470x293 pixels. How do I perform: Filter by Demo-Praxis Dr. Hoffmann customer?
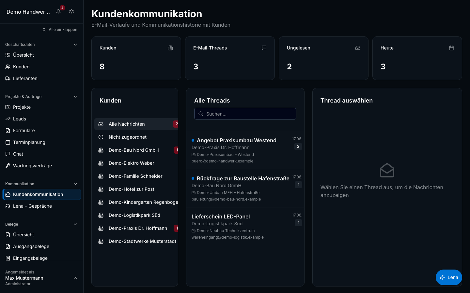tap(136, 228)
